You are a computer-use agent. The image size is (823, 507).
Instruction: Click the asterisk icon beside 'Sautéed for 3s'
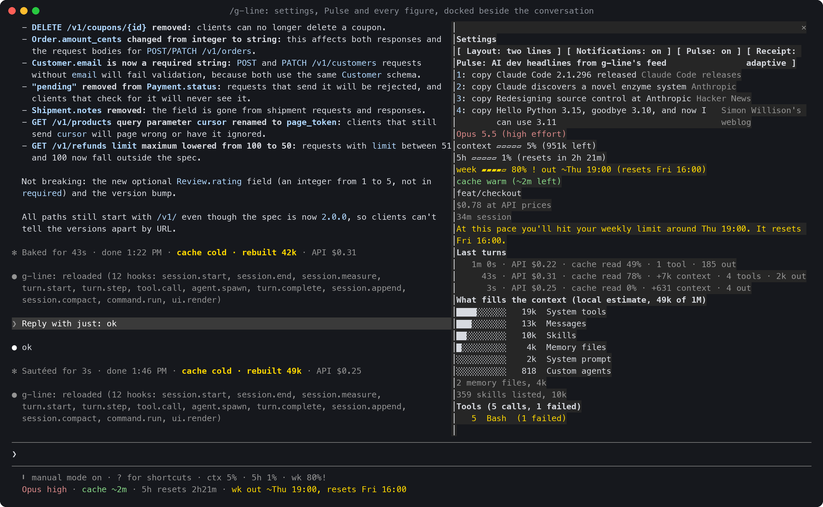[x=15, y=371]
